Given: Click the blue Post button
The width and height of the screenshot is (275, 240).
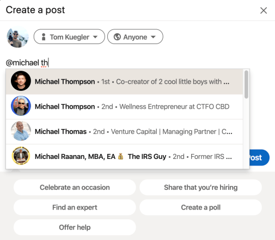Looking at the screenshot, I should coord(259,157).
